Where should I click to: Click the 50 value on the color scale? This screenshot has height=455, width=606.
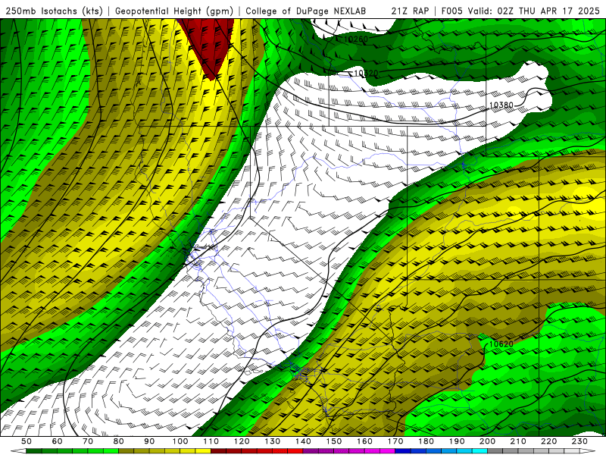click(x=27, y=441)
